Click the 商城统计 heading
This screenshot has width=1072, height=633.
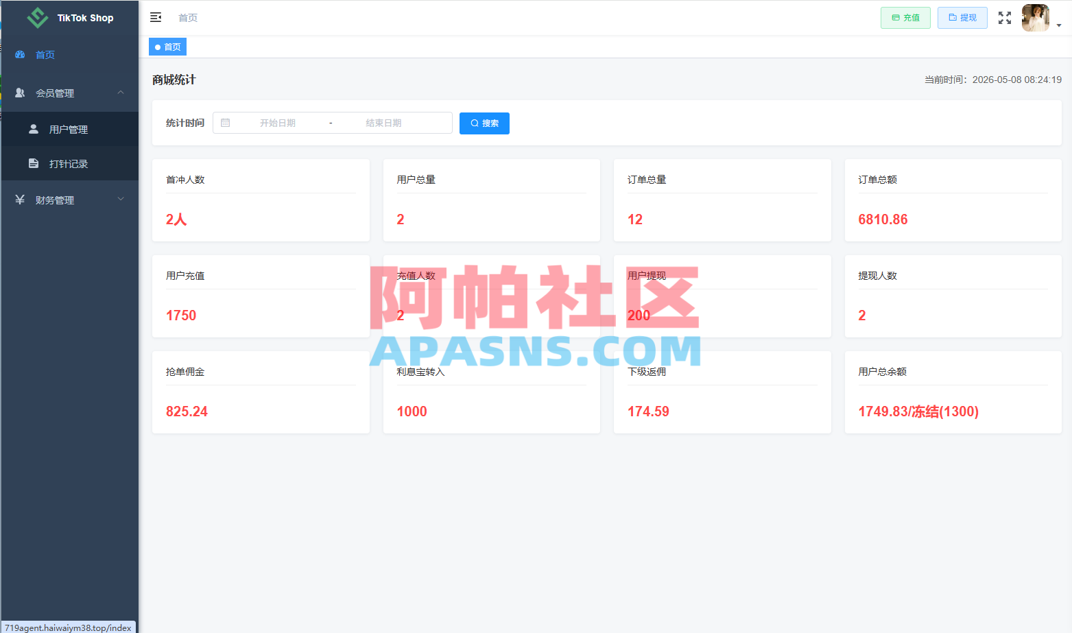[174, 80]
